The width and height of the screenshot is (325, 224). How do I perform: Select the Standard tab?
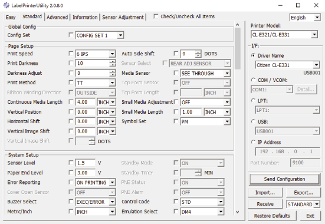click(x=32, y=17)
